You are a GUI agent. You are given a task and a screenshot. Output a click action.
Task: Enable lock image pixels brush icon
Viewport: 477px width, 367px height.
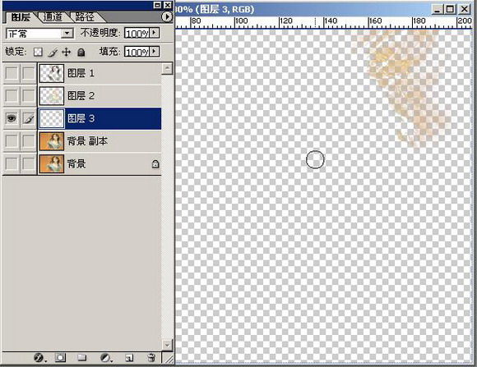coord(53,53)
